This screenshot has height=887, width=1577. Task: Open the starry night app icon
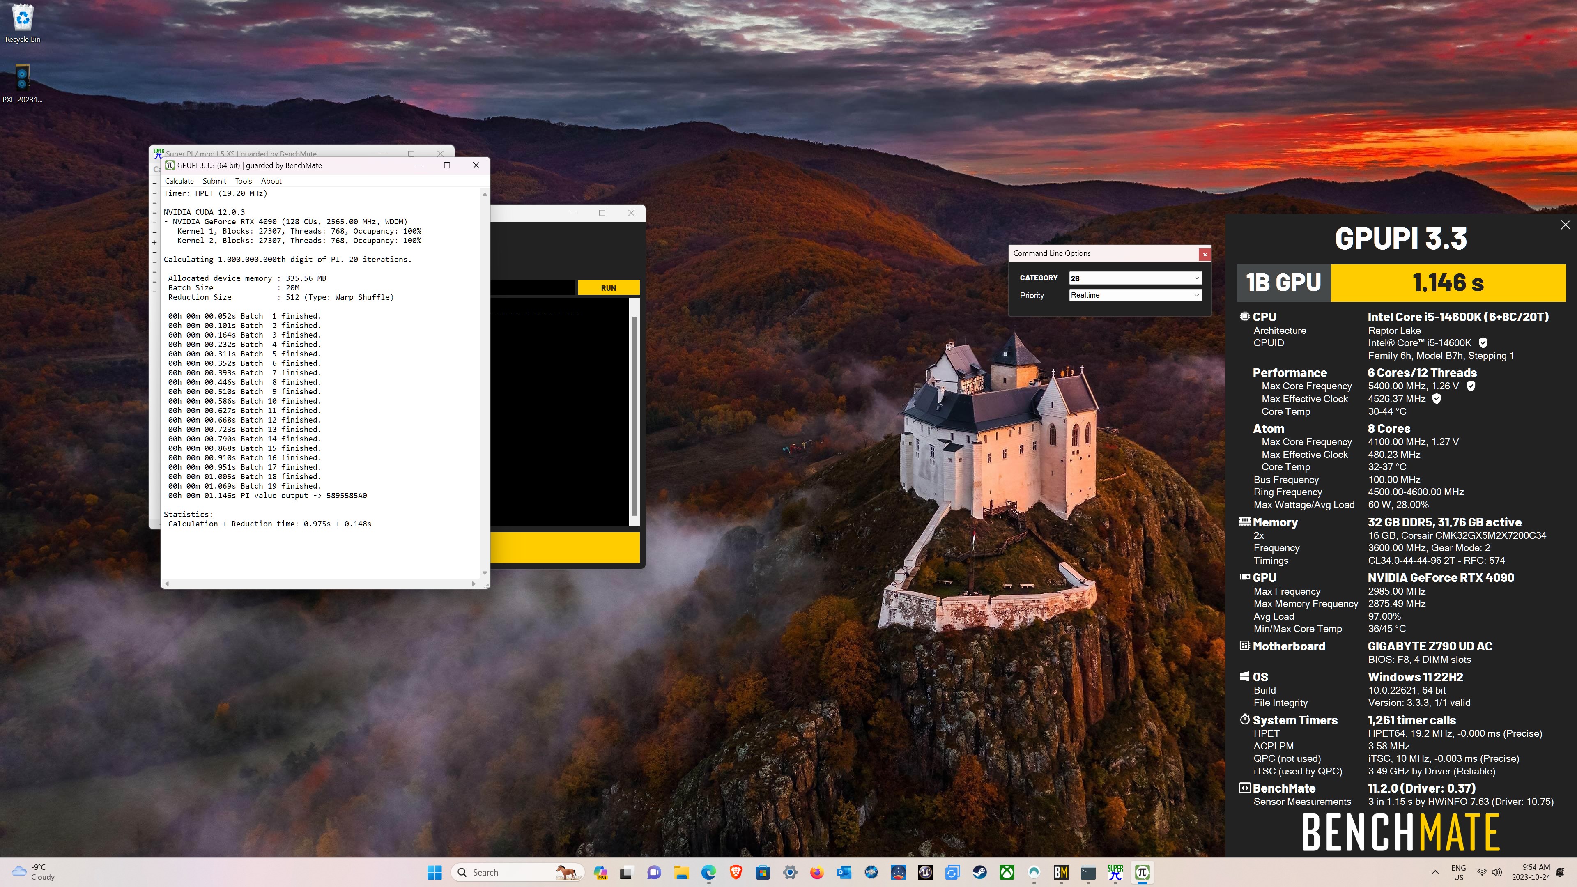pos(898,872)
